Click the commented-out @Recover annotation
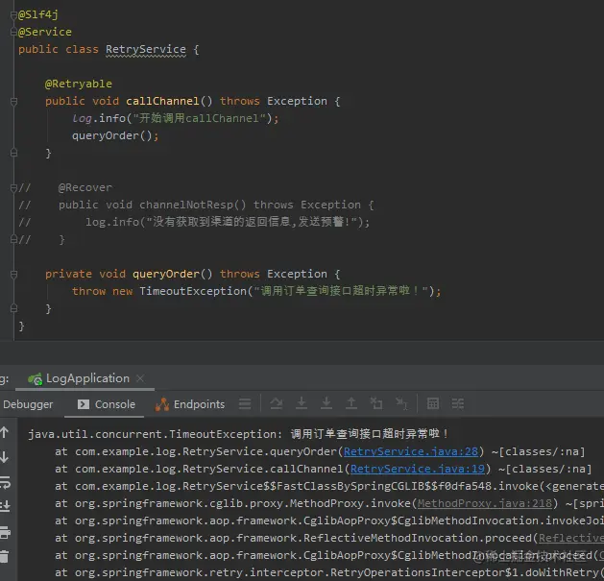The height and width of the screenshot is (581, 604). [85, 187]
